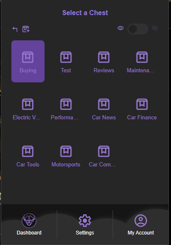Choose the Car Tools chest
This screenshot has height=245, width=171.
point(28,155)
